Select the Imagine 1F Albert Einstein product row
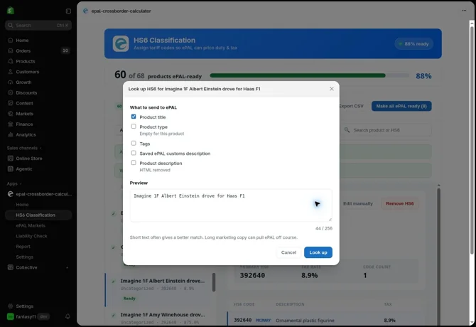 159,289
